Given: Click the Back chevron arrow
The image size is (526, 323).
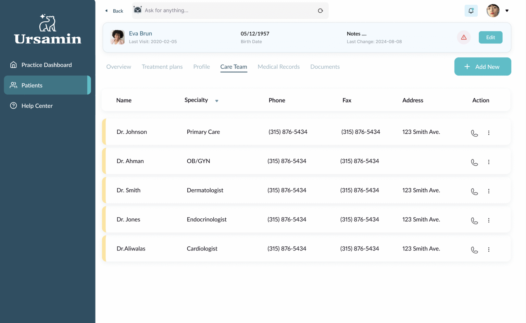Looking at the screenshot, I should pos(106,11).
